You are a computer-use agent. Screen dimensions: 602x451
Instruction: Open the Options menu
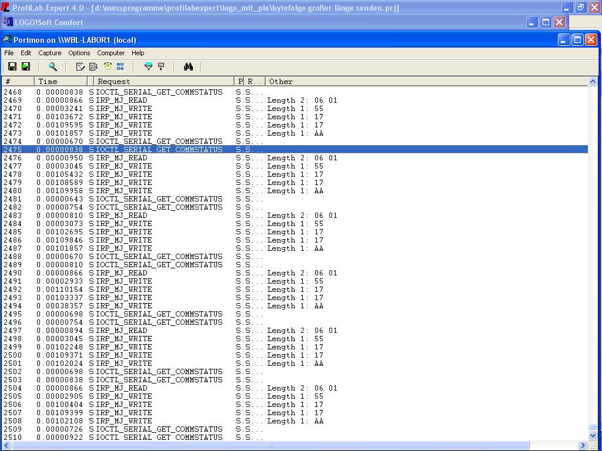pos(79,53)
